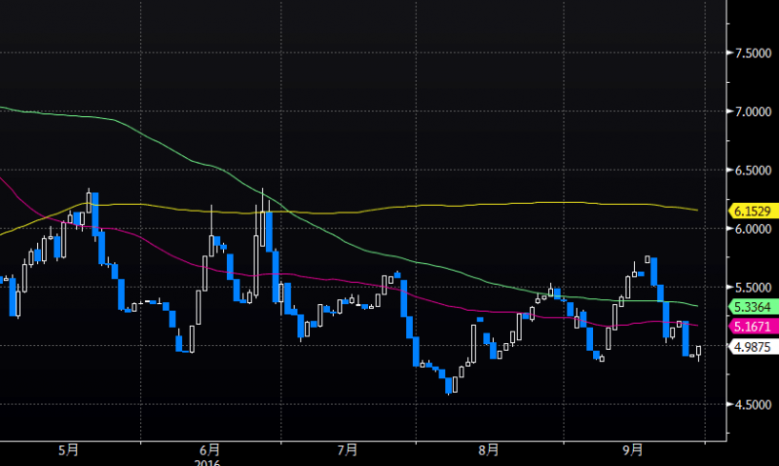Click the 6.0000 price axis tick
The width and height of the screenshot is (779, 466).
coord(753,229)
